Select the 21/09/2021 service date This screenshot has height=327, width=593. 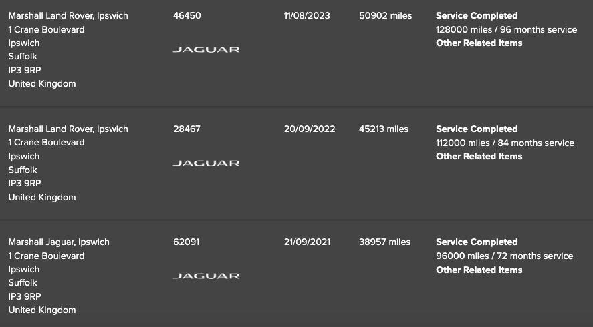pos(307,242)
